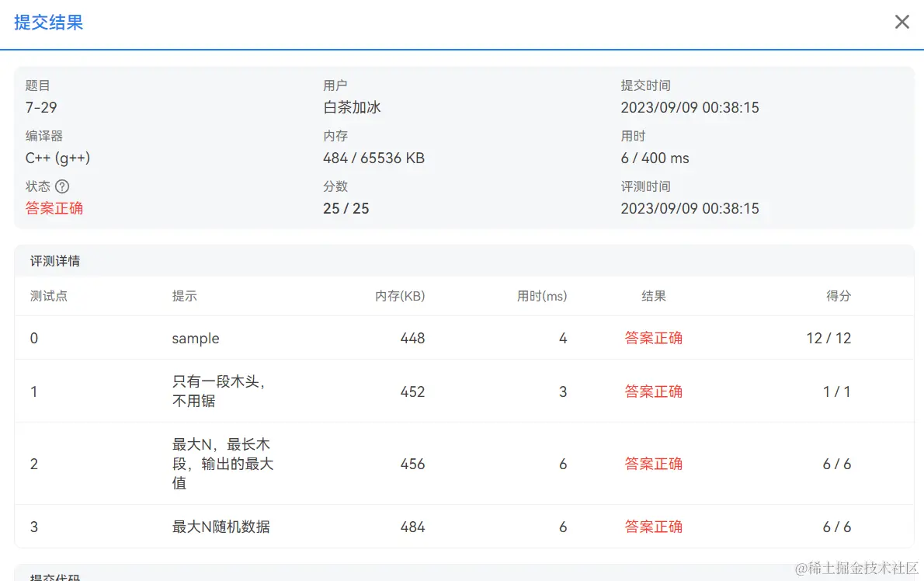924x581 pixels.
Task: Click the 内存(KB) column header
Action: [x=400, y=296]
